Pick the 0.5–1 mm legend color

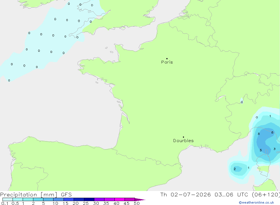point(18,199)
